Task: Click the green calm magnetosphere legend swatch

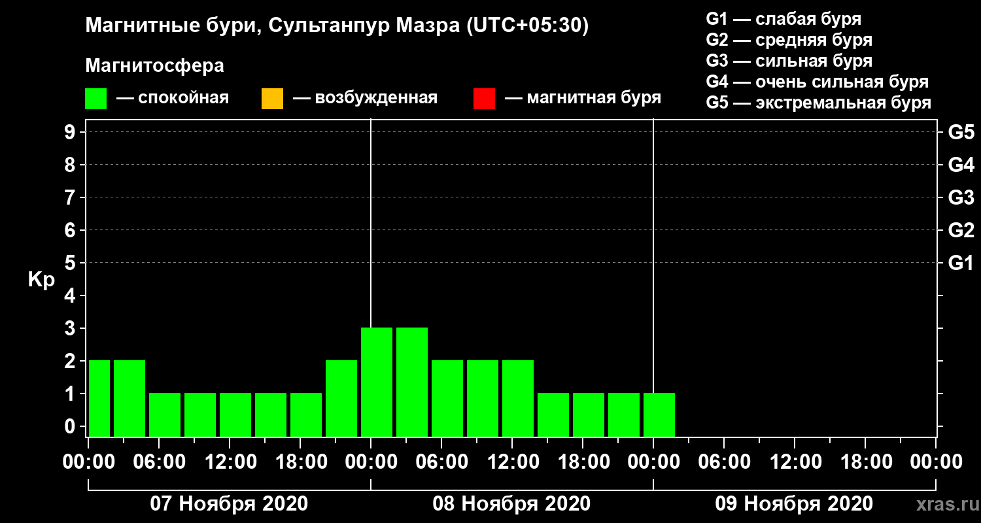Action: point(96,99)
